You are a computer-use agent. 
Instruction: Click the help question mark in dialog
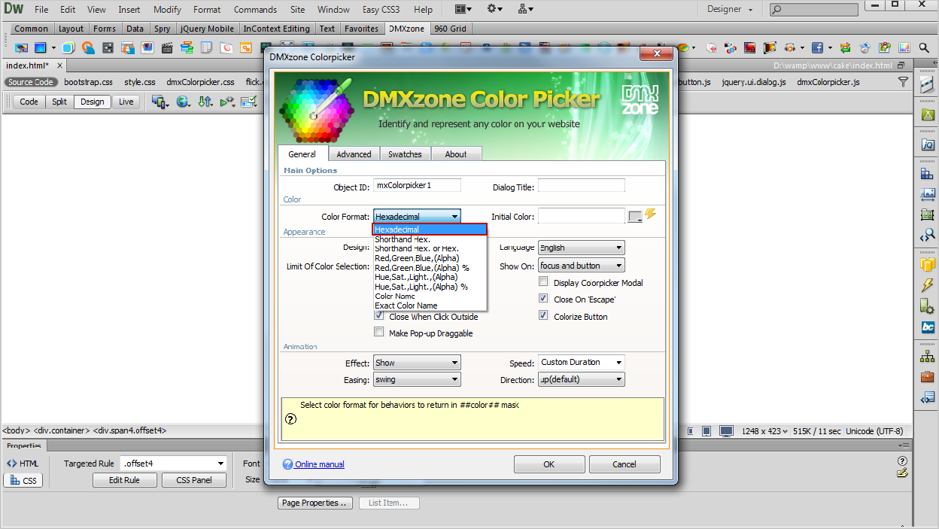coord(290,419)
